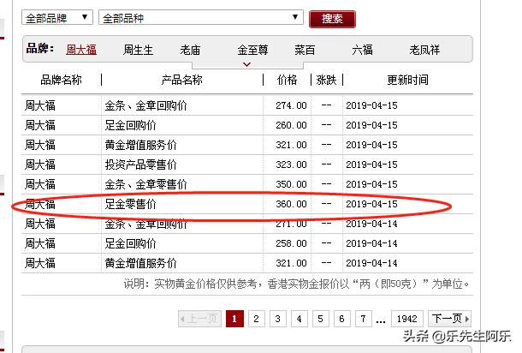Viewport: 522px width, 353px height.
Task: Go to page 5
Action: click(321, 319)
